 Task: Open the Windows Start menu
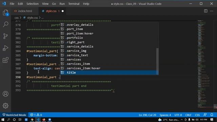tap(3, 120)
